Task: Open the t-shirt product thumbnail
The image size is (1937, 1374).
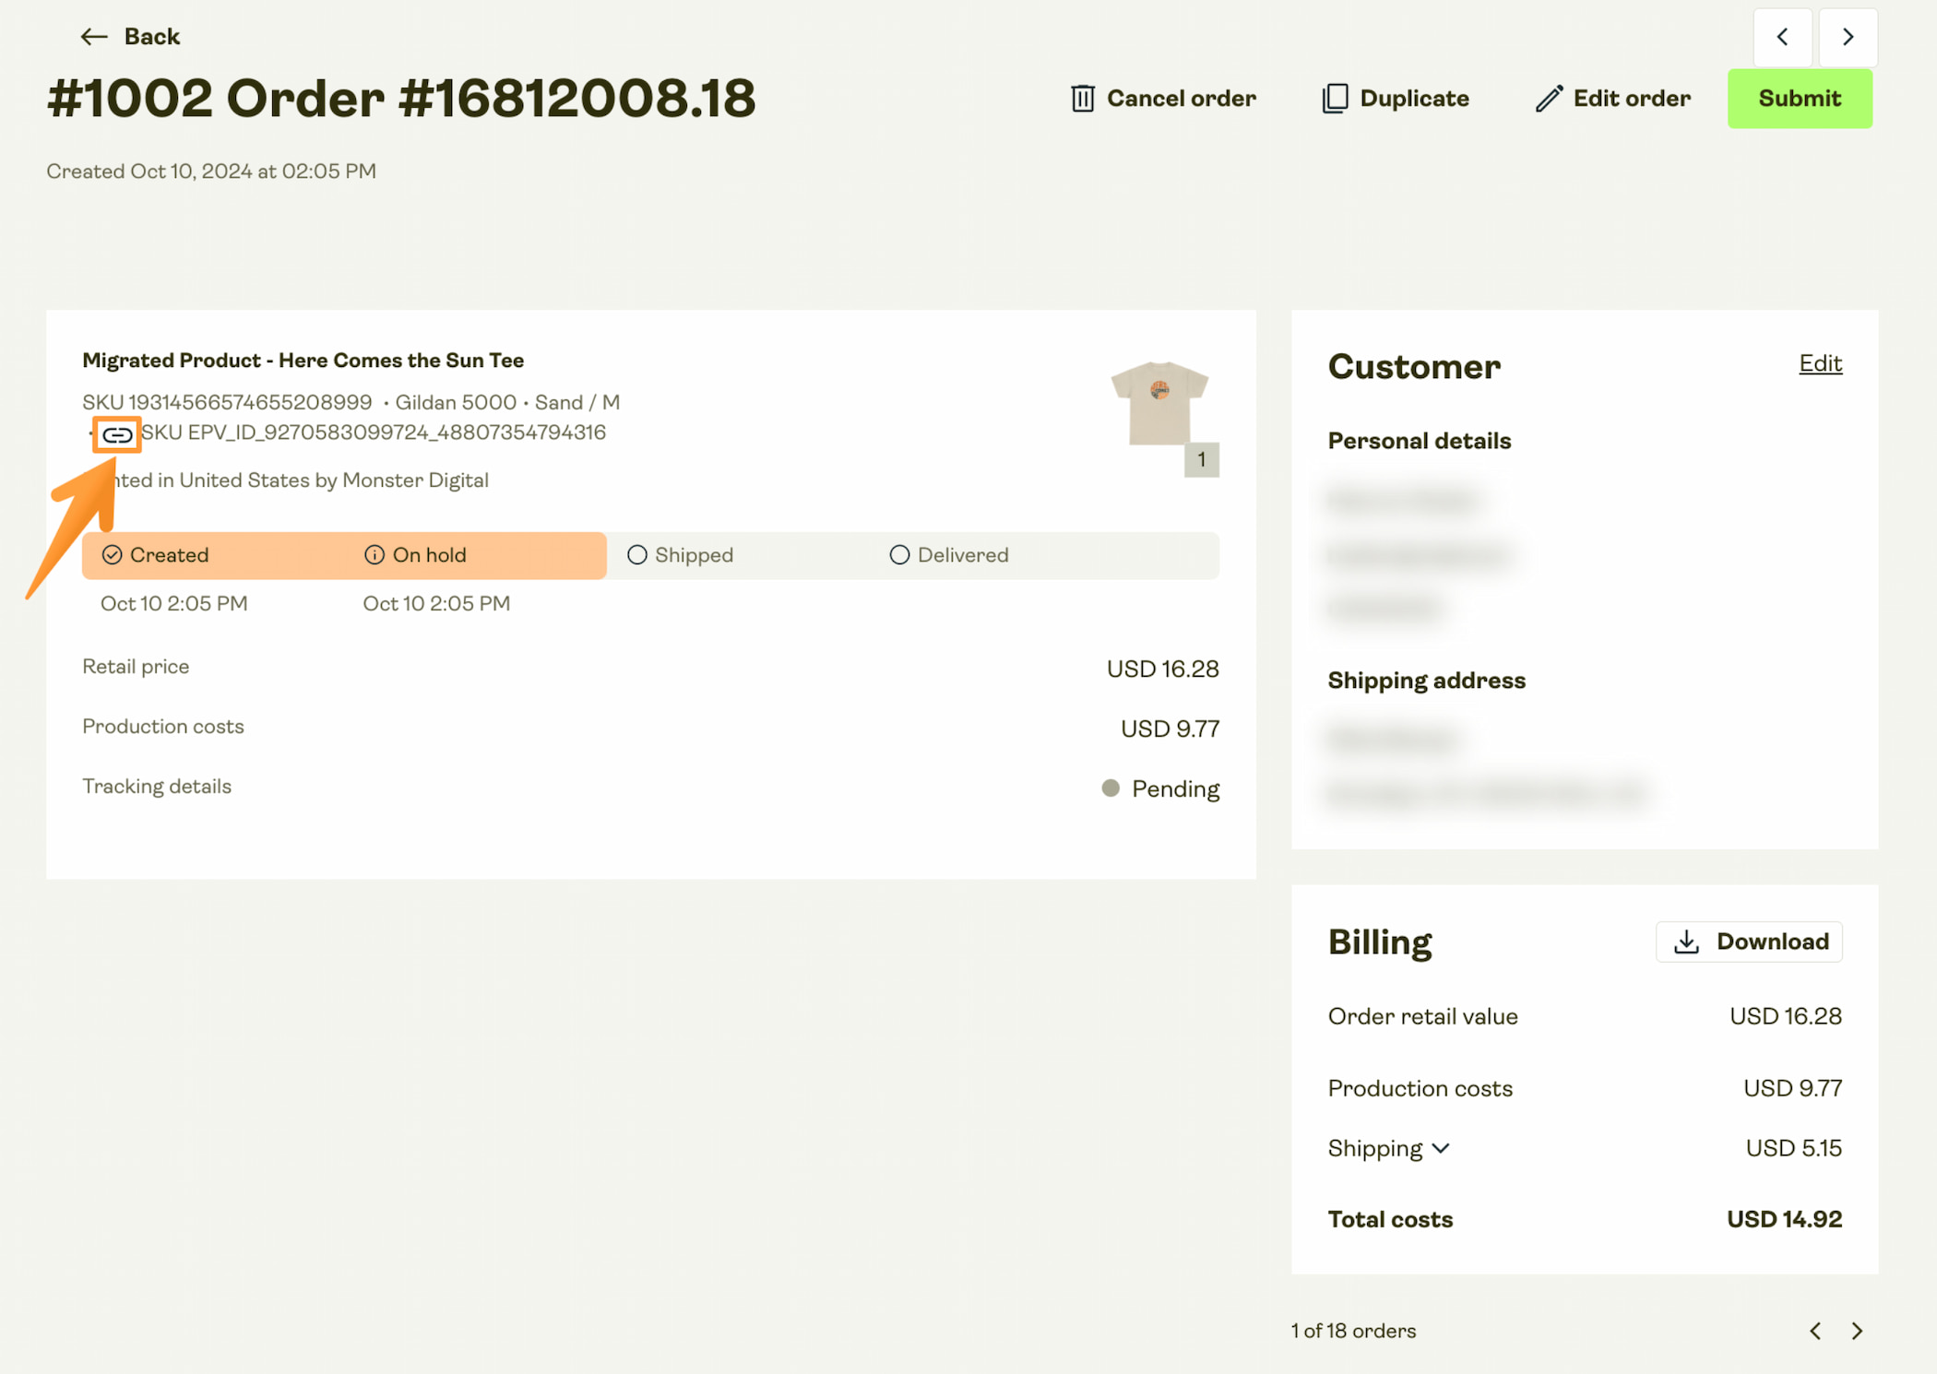Action: (1160, 403)
